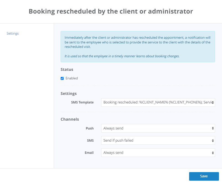Save the notification settings
This screenshot has width=222, height=184.
tap(204, 176)
